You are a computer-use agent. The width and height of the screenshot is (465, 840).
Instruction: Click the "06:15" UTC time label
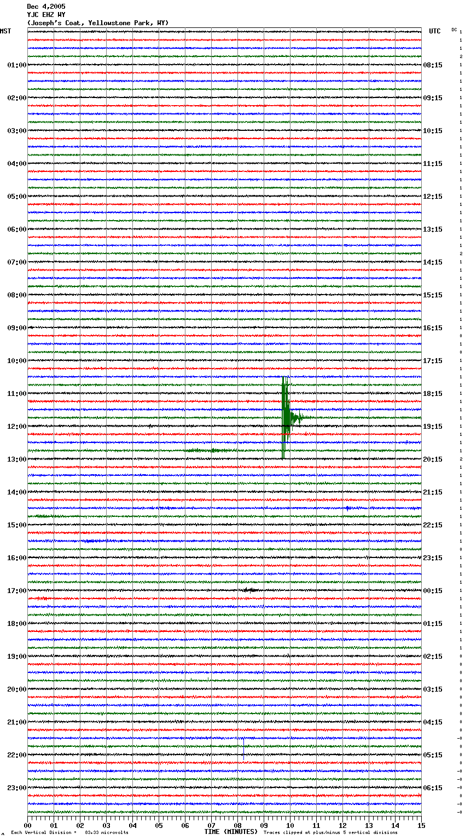[x=433, y=788]
